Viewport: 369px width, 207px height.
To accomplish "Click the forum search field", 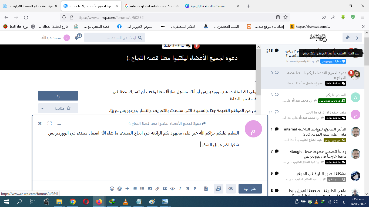I will [115, 38].
